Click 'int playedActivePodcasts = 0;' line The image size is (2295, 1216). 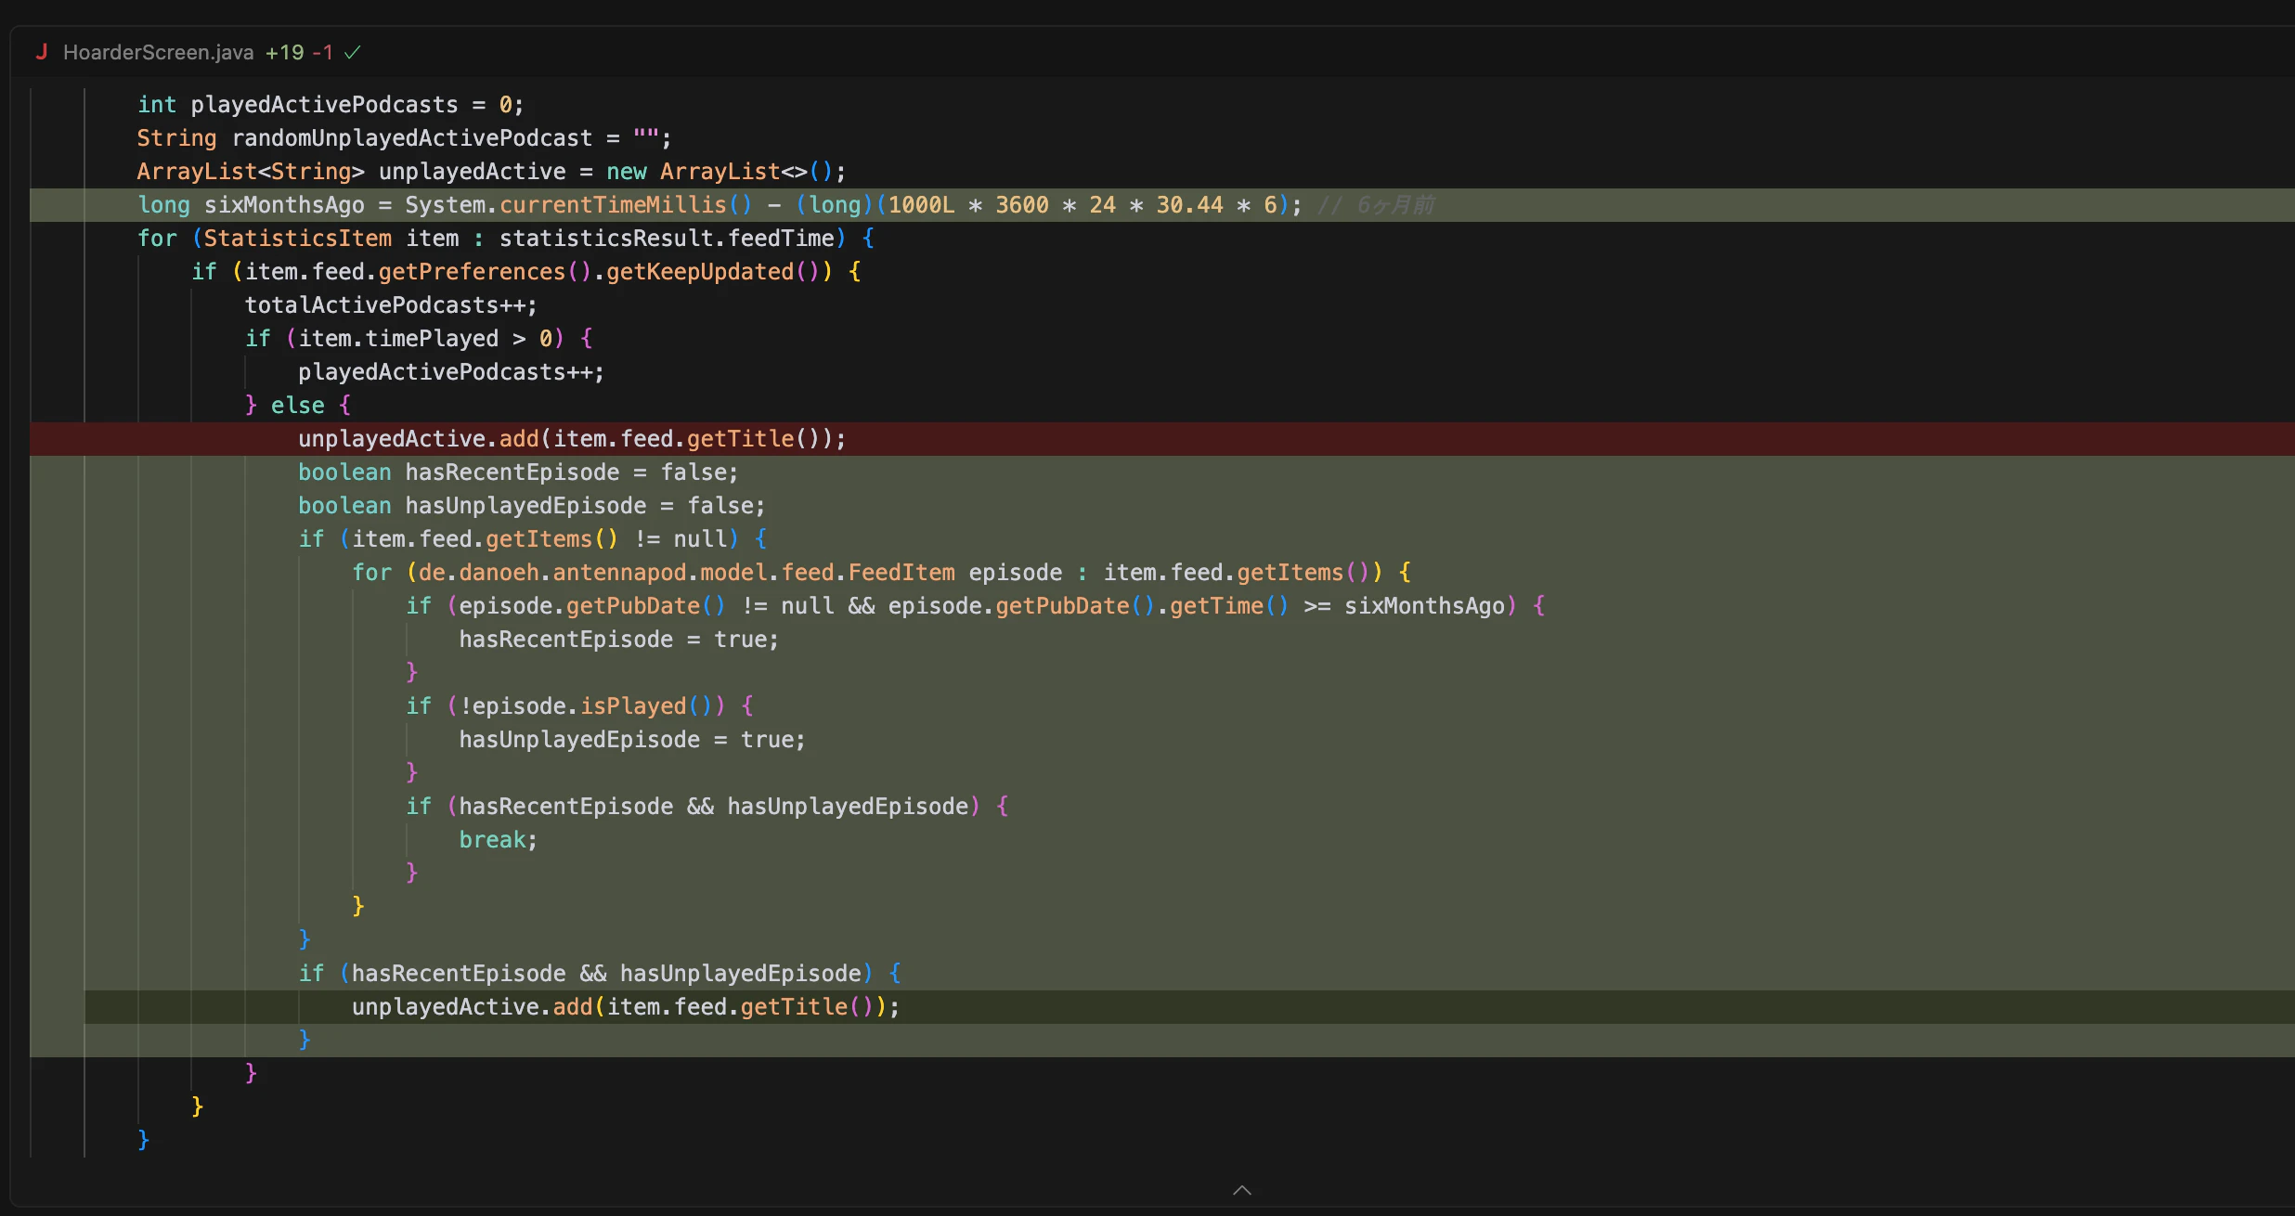[331, 104]
